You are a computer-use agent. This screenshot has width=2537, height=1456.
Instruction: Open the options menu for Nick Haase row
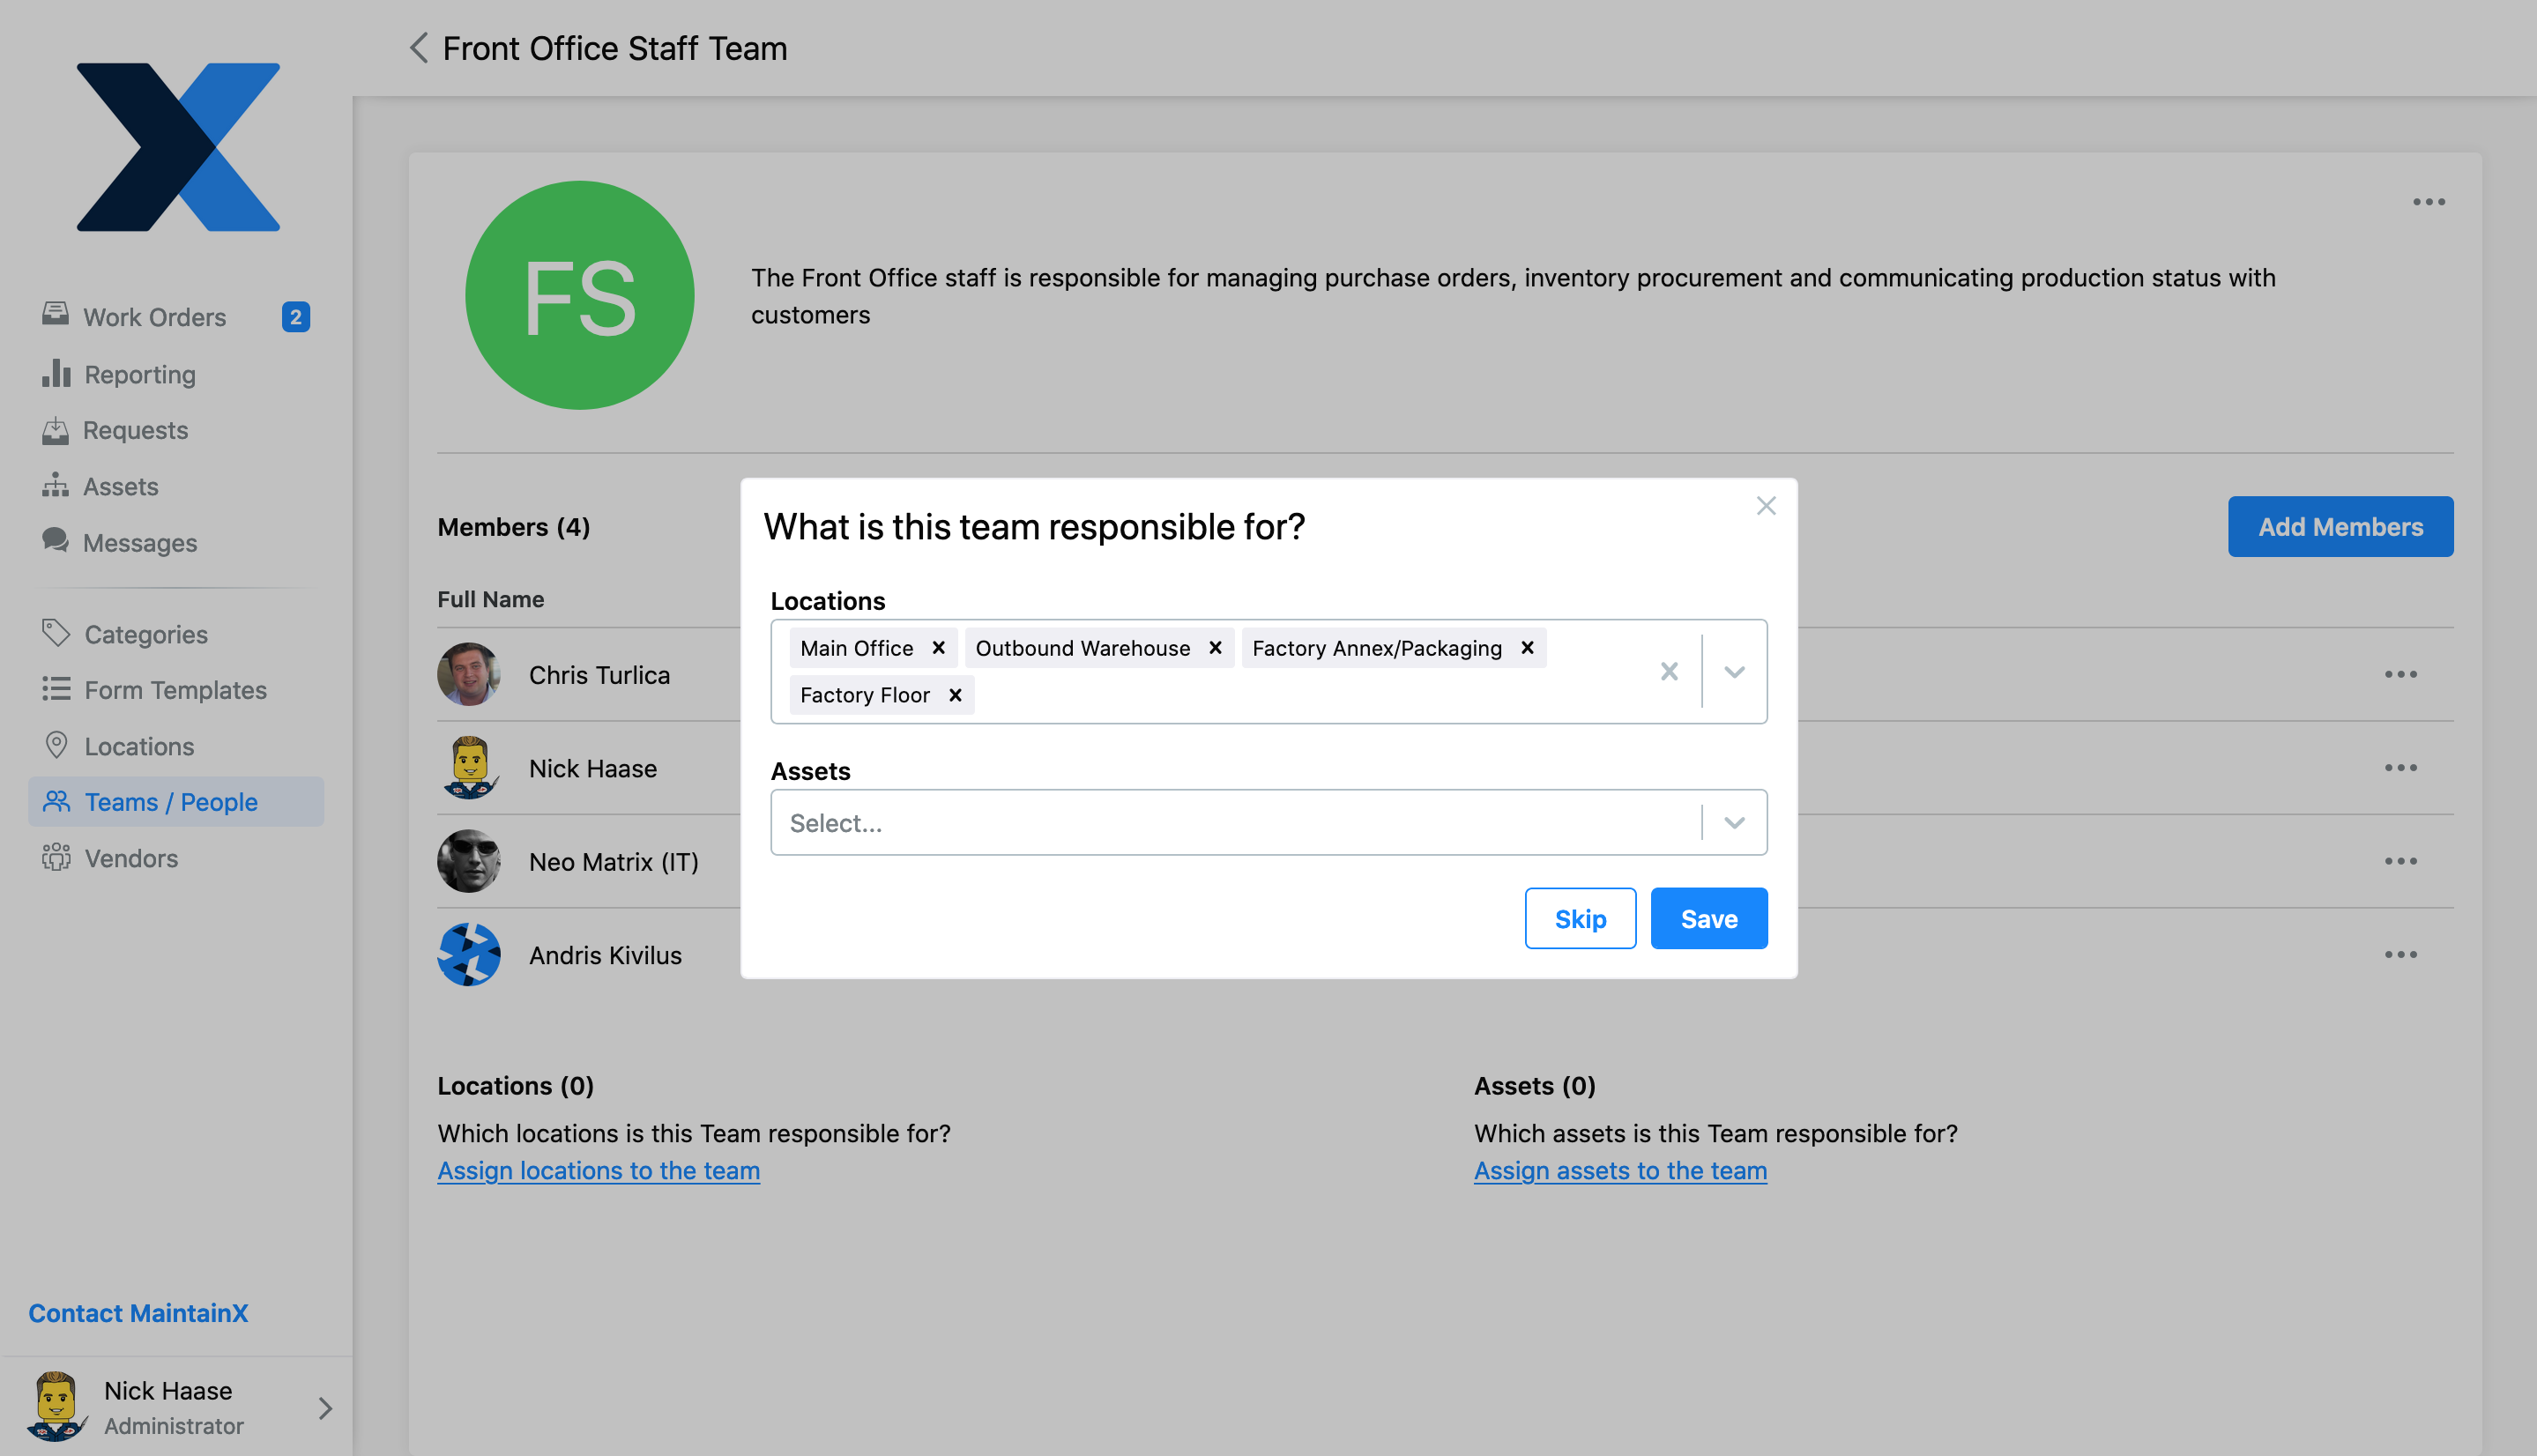pyautogui.click(x=2400, y=768)
